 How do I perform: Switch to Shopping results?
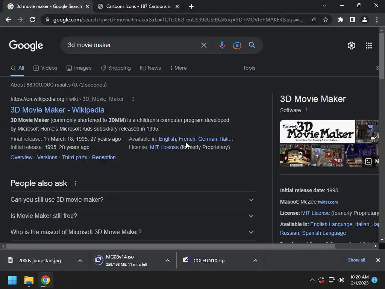click(x=116, y=68)
